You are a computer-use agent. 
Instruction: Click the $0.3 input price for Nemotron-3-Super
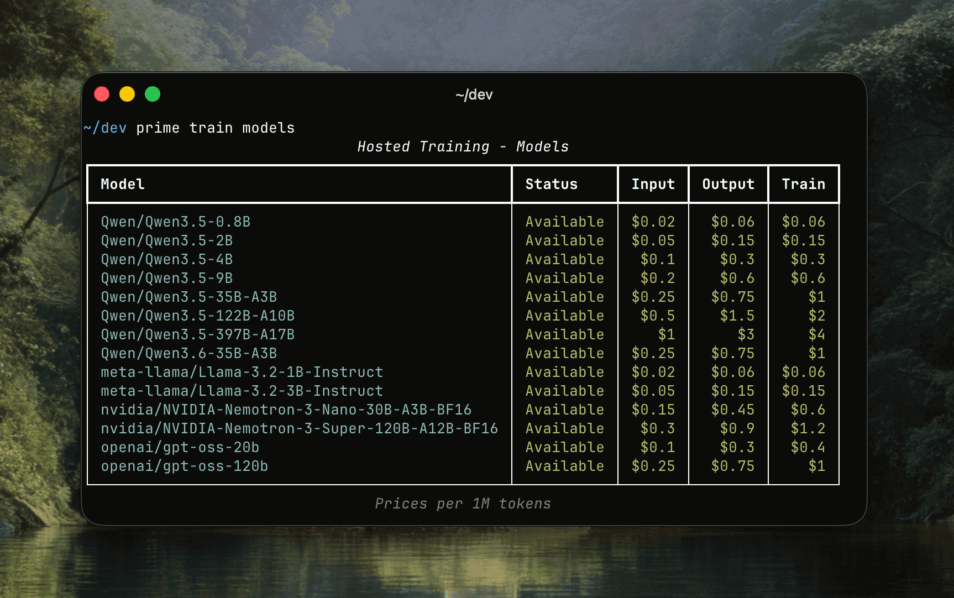click(658, 429)
